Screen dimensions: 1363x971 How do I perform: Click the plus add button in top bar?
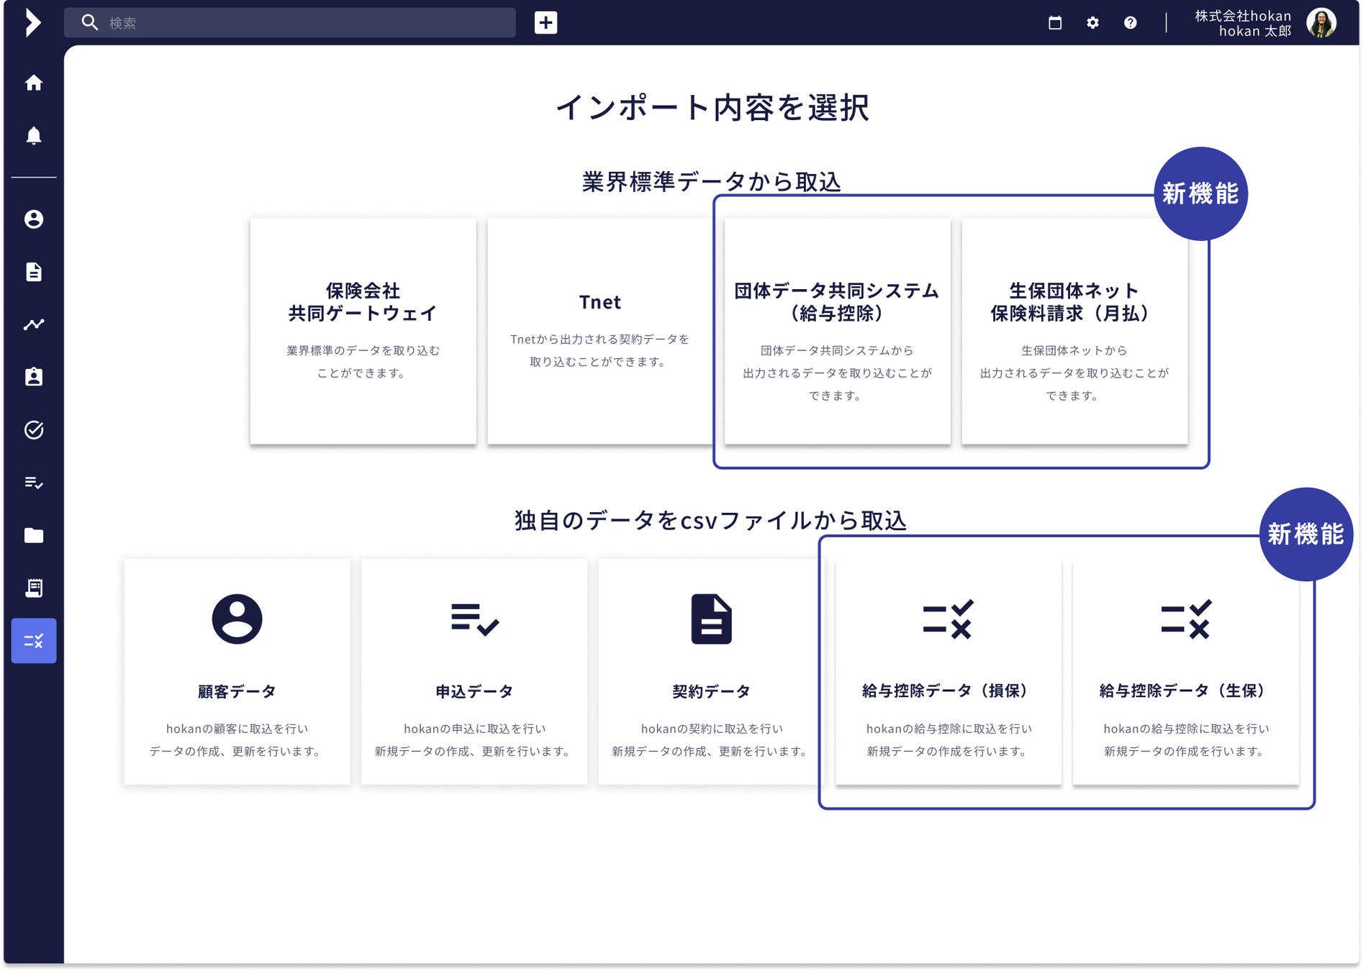pyautogui.click(x=545, y=23)
